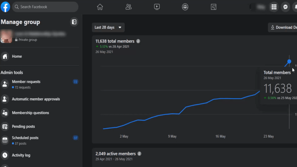Click the Admin tools heading
Viewport: 297px width, 167px height.
click(x=12, y=72)
